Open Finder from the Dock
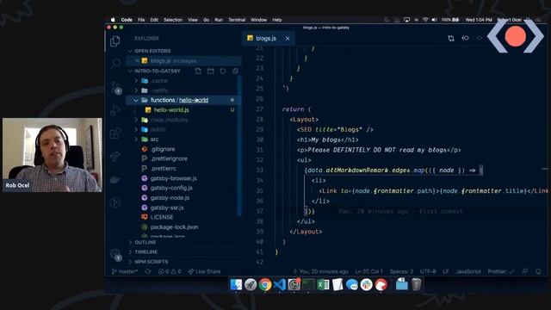Image resolution: width=551 pixels, height=310 pixels. coord(236,284)
